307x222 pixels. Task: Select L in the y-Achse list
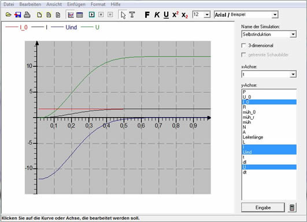[269, 142]
